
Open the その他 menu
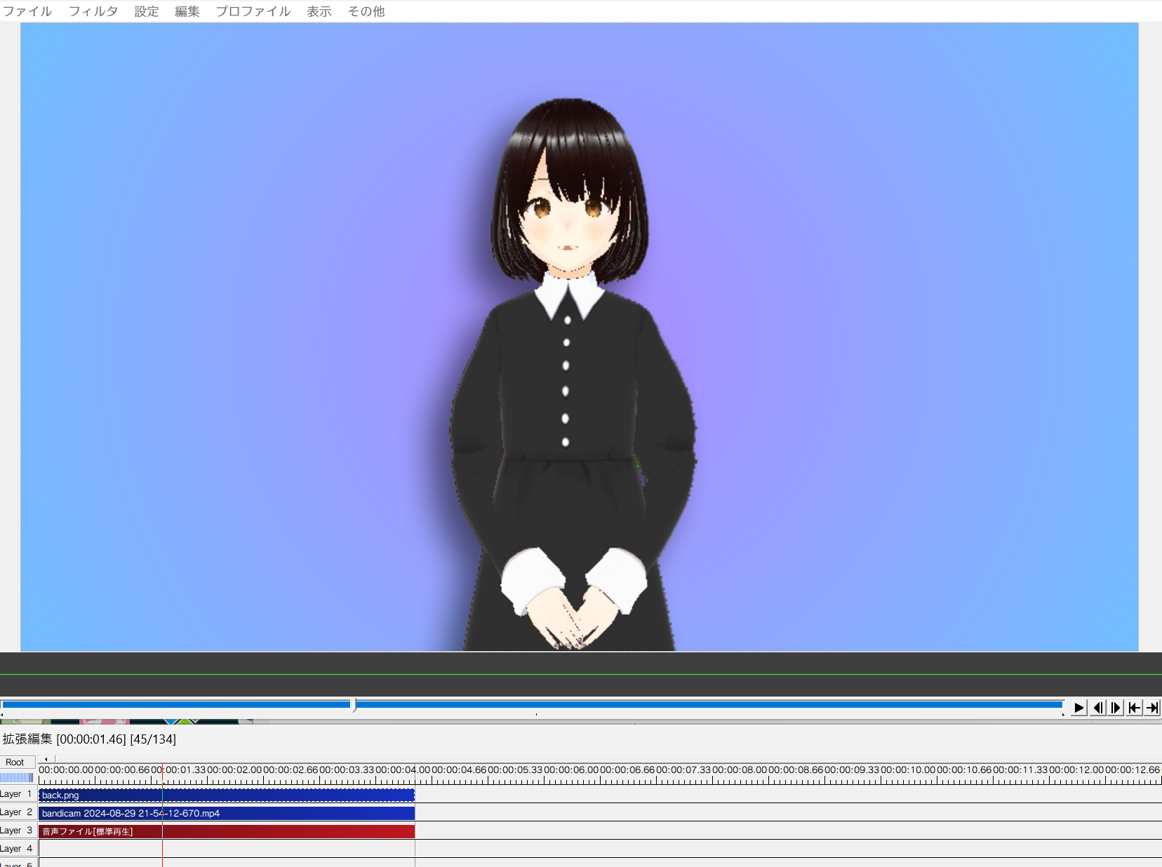(x=366, y=11)
